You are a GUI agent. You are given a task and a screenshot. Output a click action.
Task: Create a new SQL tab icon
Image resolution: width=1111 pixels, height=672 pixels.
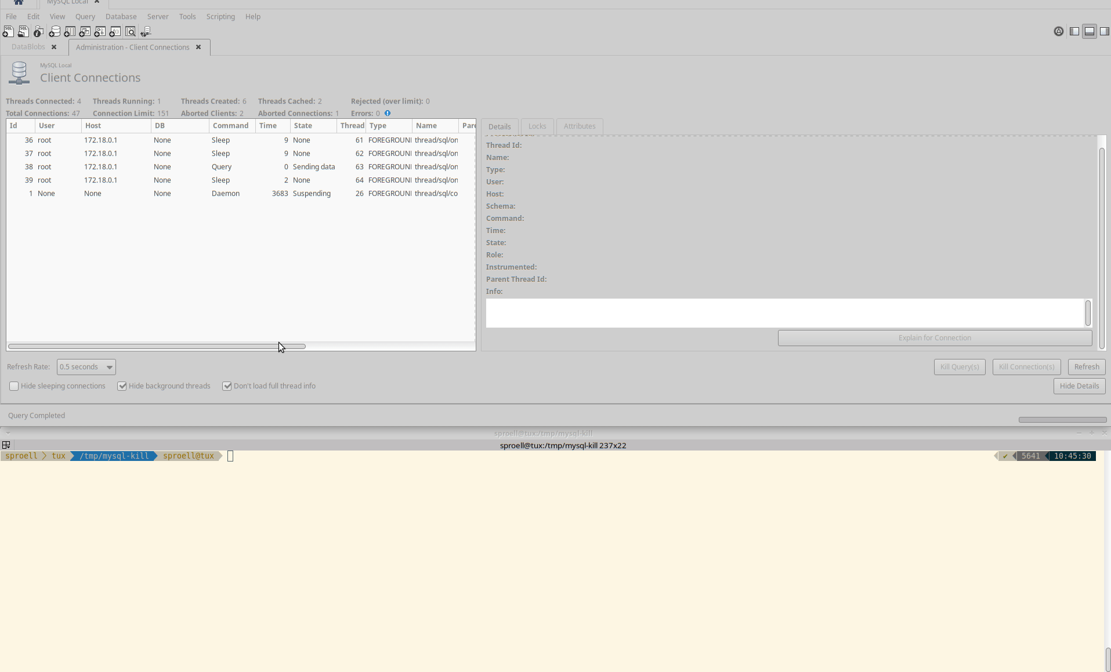(8, 31)
